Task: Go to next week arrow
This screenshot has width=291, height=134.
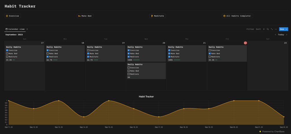Action: (287, 35)
